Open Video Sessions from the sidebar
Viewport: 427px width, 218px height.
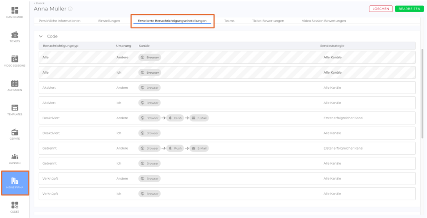click(15, 59)
